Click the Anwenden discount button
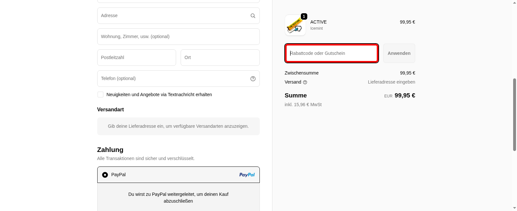 tap(399, 53)
